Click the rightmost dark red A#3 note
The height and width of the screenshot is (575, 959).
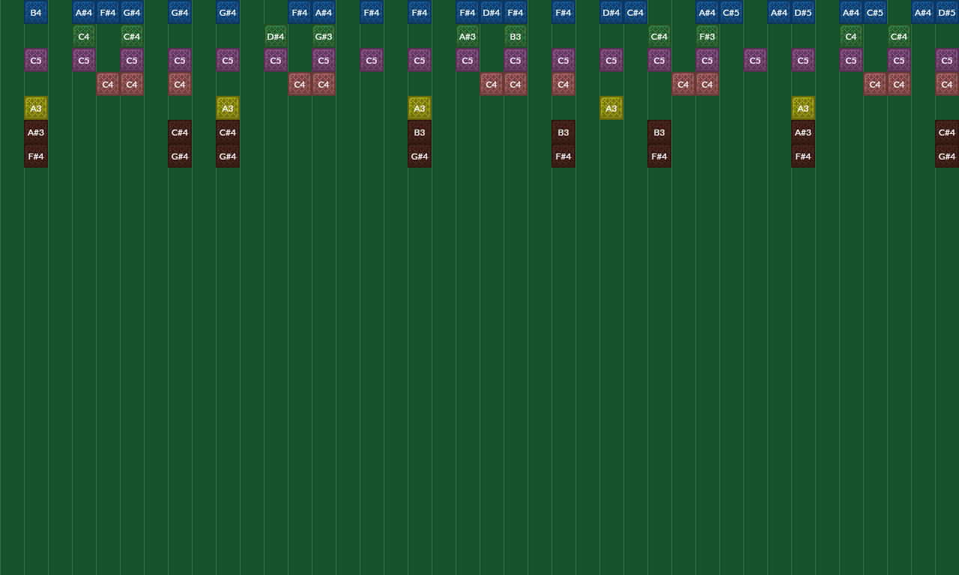[x=803, y=133]
